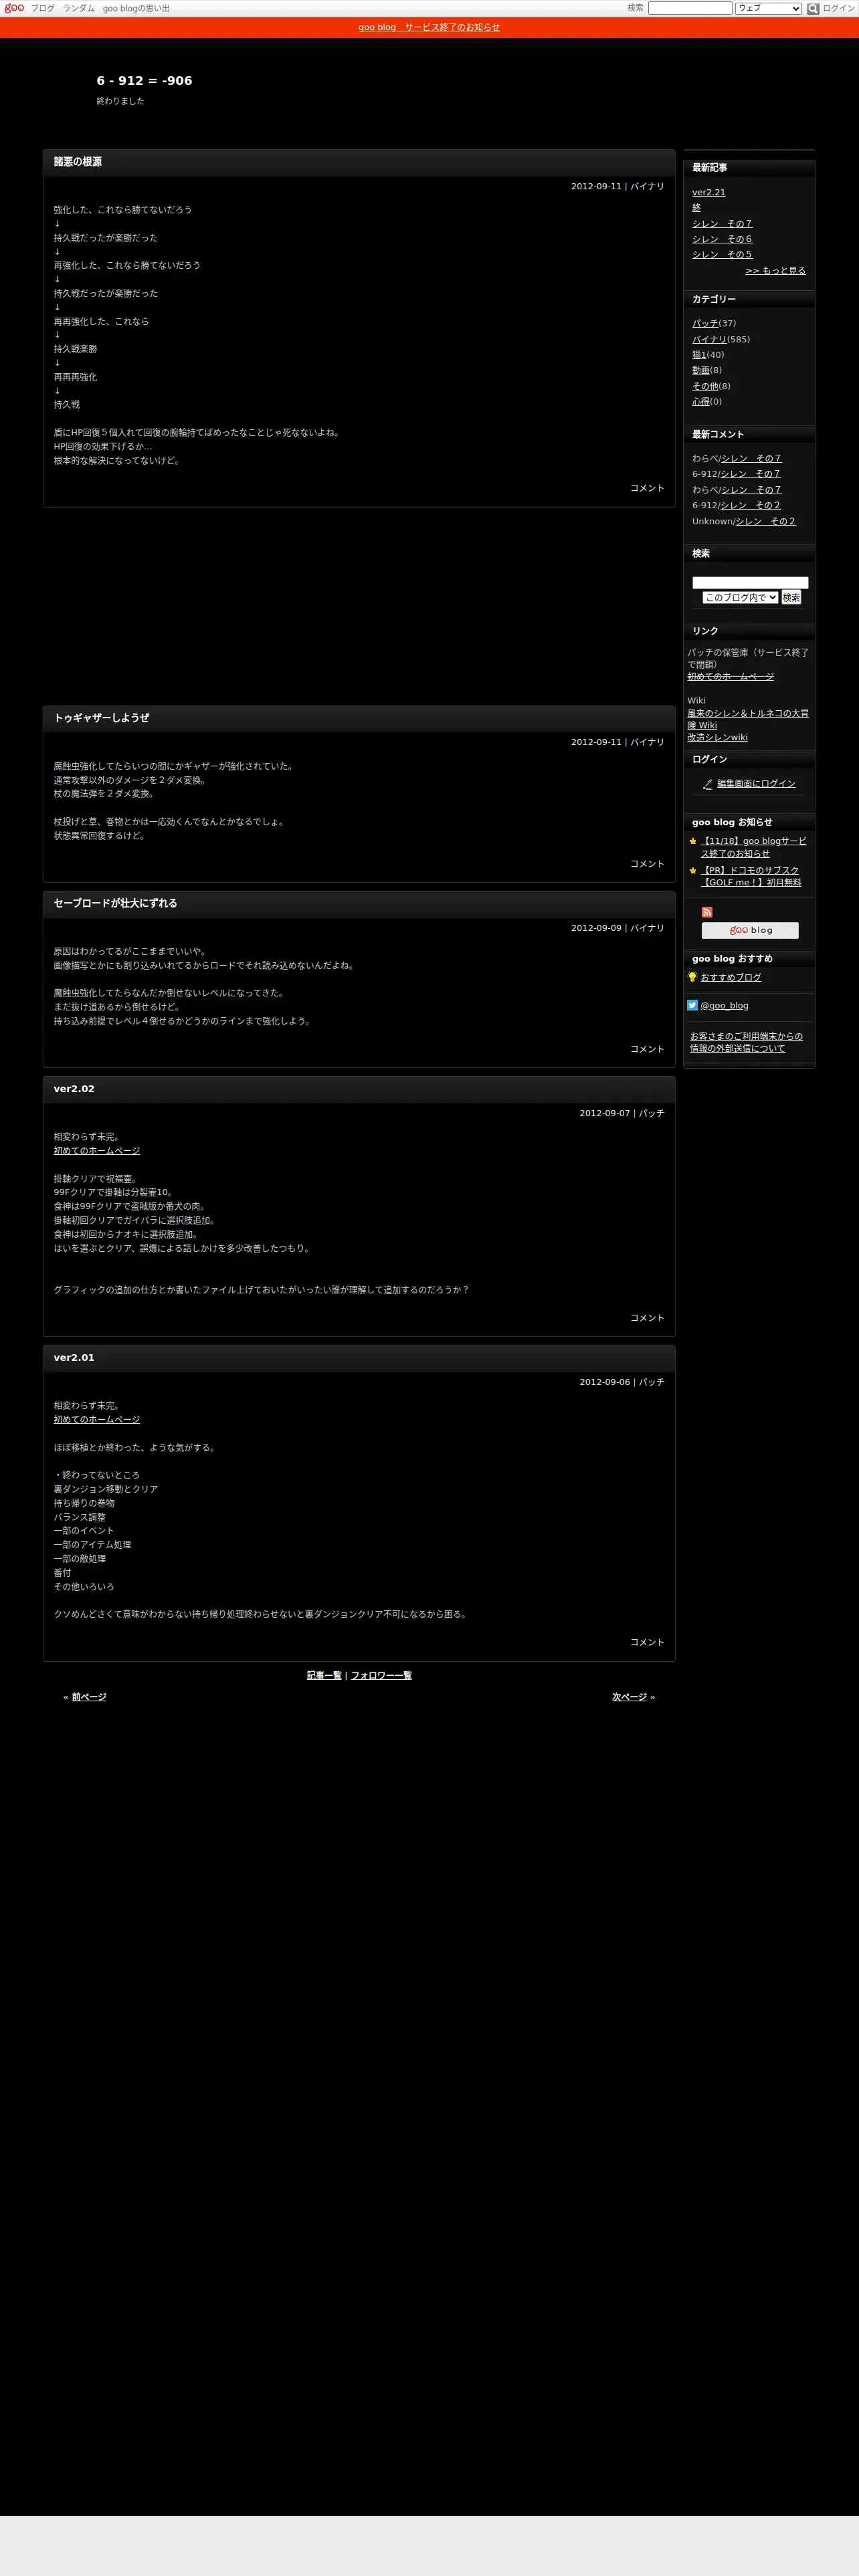Open ver2.21 in the 最新記事 list

[709, 192]
